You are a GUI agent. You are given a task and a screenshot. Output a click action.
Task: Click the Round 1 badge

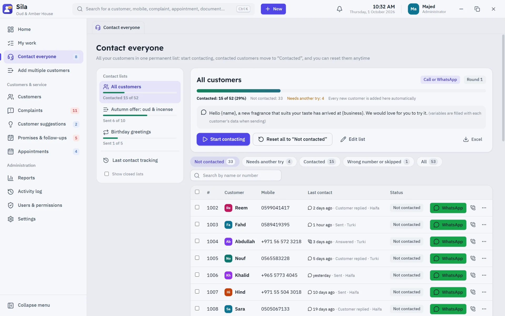click(474, 80)
